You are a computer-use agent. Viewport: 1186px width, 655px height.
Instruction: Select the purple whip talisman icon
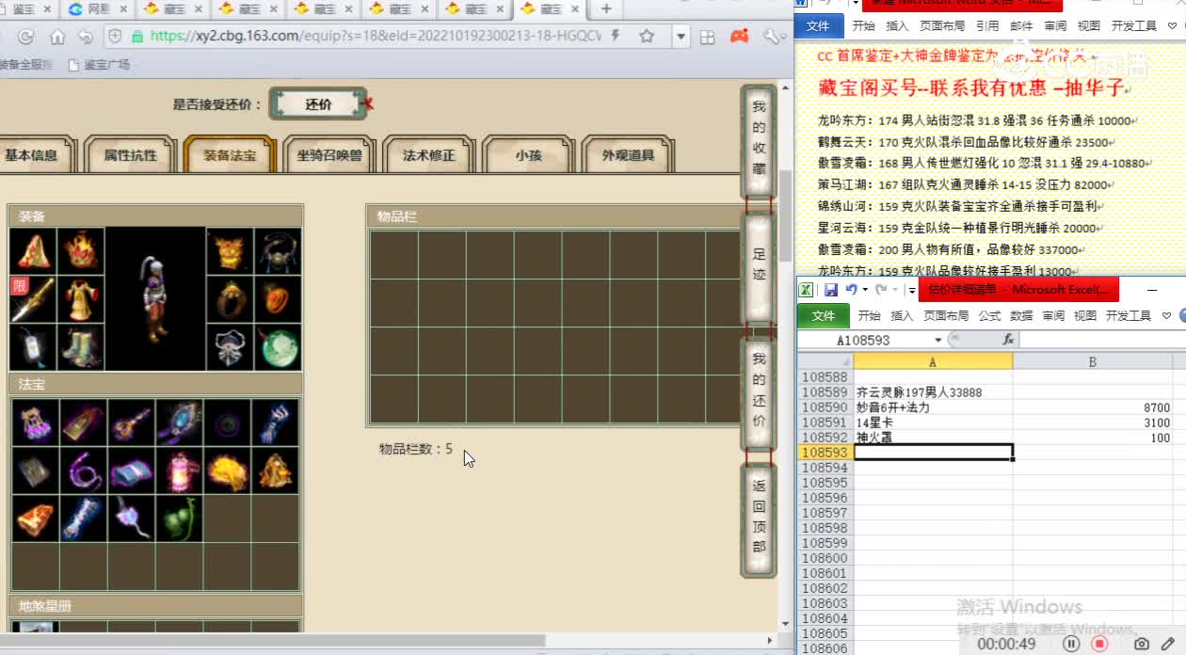[x=83, y=471]
